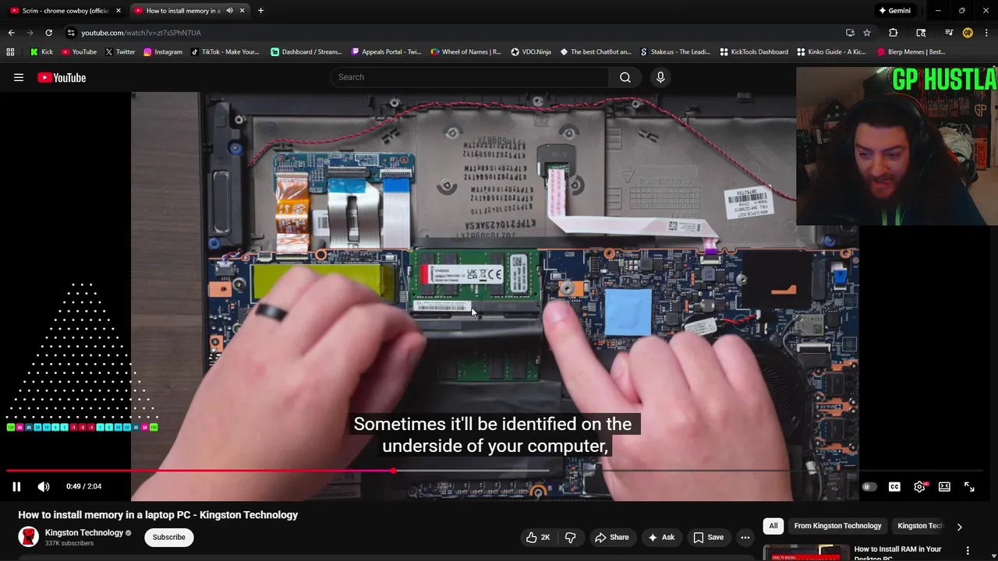Open the Kingston Technology channel avatar
The width and height of the screenshot is (998, 561).
pos(29,537)
